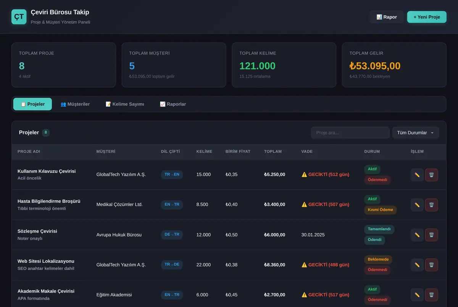The height and width of the screenshot is (307, 458).
Task: Go to the Kelime Sayımı tab
Action: pos(125,104)
